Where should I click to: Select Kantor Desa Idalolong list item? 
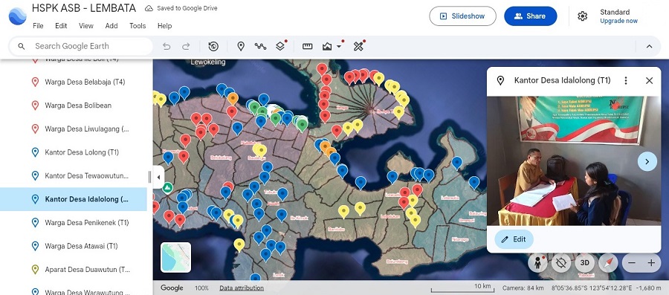click(74, 199)
